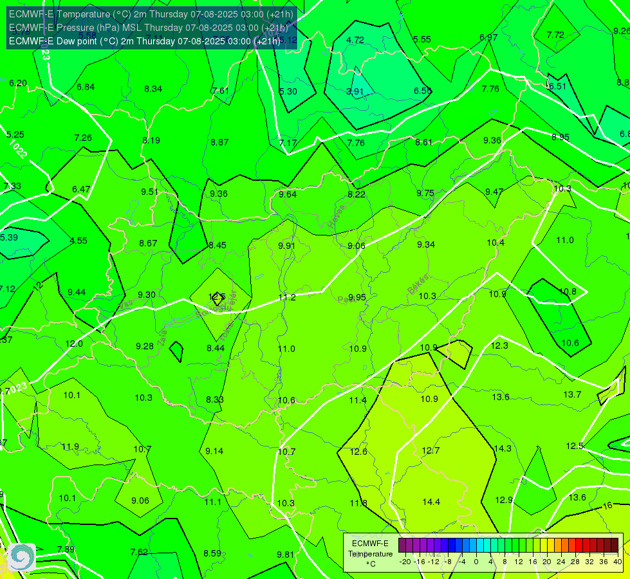Click the 8.22 temperature value

tap(357, 194)
